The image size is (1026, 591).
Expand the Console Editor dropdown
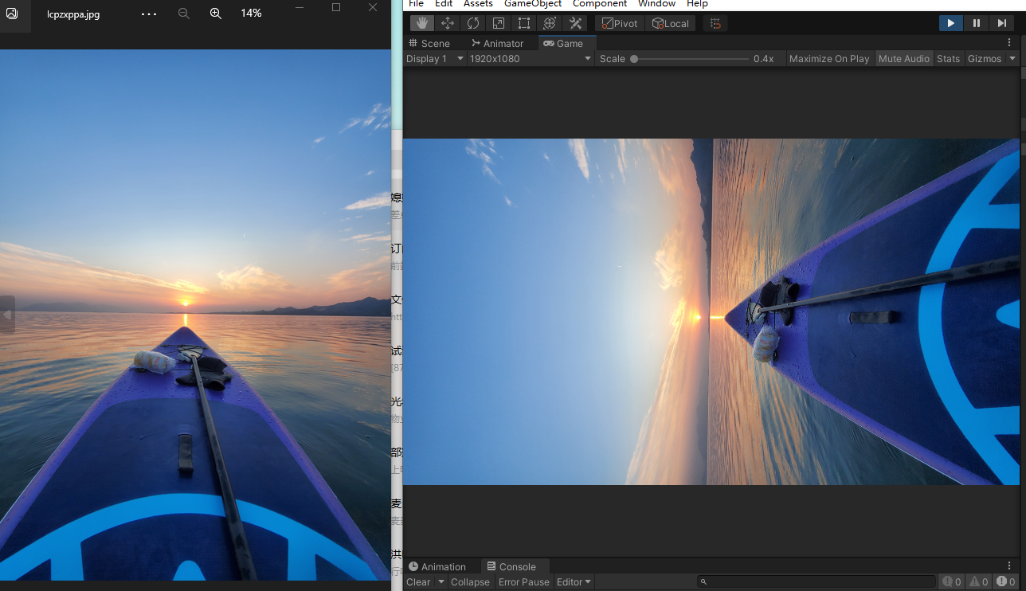tap(574, 582)
